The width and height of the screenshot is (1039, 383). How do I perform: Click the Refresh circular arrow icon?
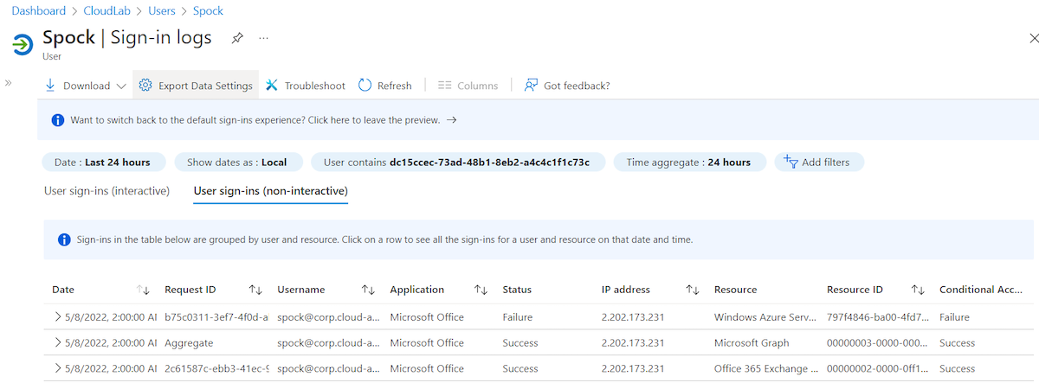pos(365,86)
